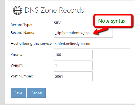Focus the Host offering this service field

click(x=92, y=44)
